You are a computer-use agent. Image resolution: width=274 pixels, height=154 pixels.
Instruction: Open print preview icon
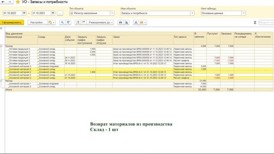pos(126,22)
